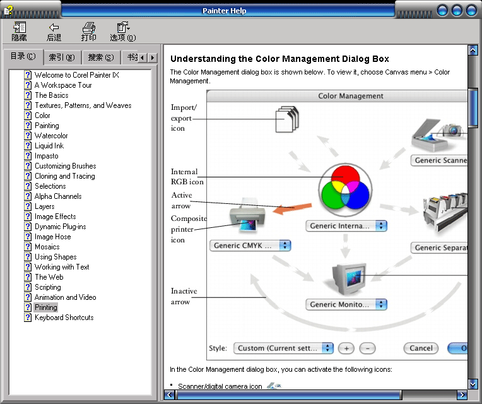Open the partially visible 书 tab

coord(131,57)
